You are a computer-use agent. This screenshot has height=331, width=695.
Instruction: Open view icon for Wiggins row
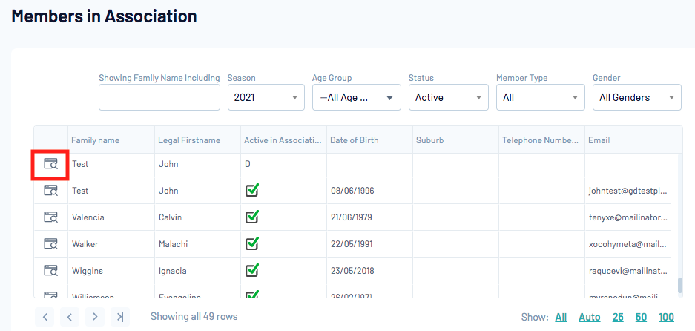coord(50,271)
